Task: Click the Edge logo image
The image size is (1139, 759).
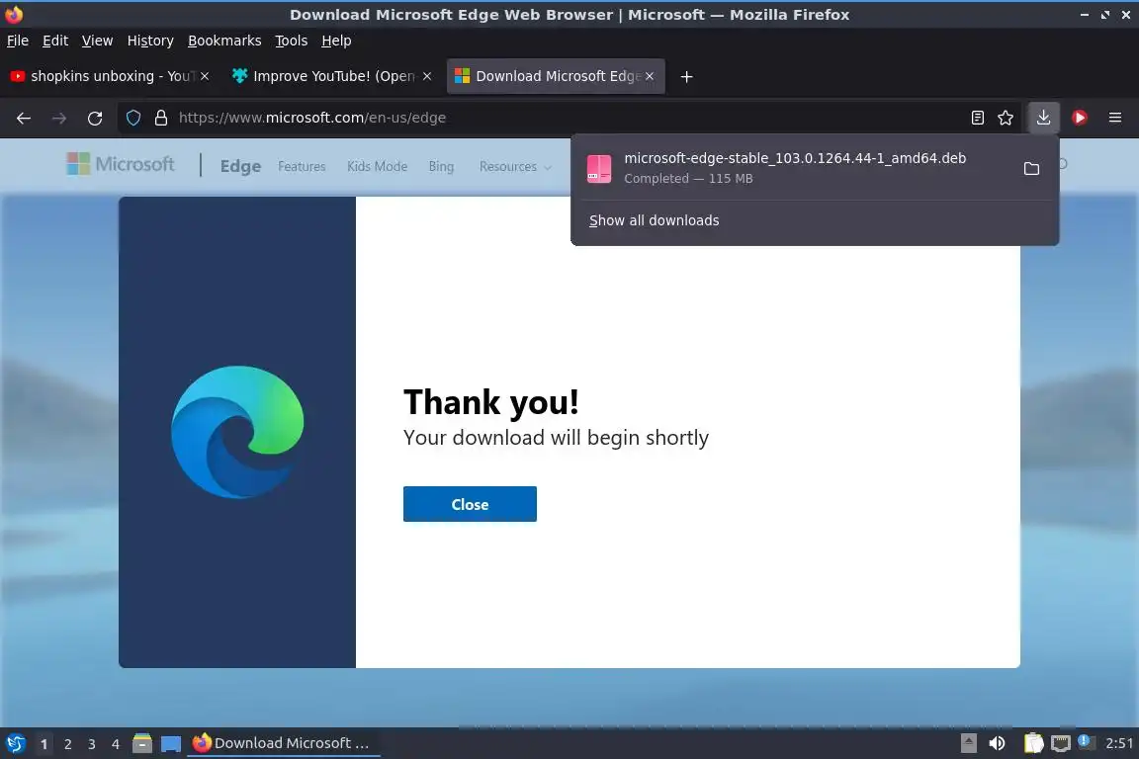Action: point(237,432)
